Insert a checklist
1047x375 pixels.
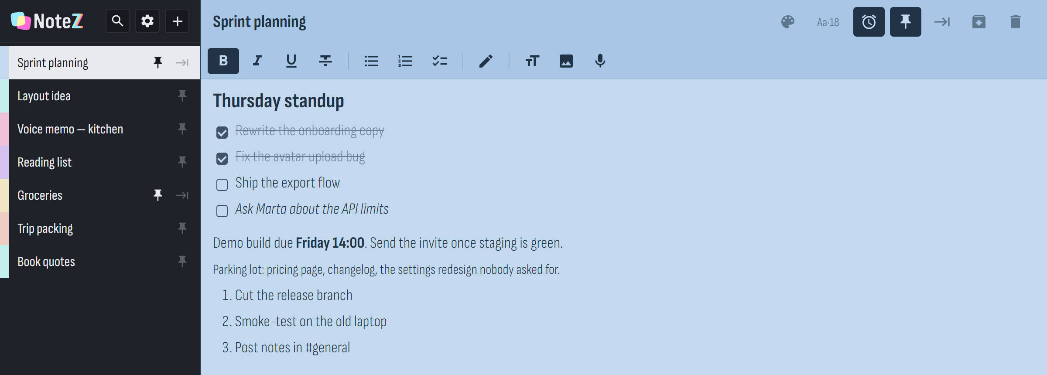(439, 61)
